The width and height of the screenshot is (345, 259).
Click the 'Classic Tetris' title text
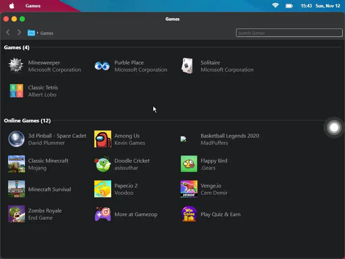pos(43,87)
